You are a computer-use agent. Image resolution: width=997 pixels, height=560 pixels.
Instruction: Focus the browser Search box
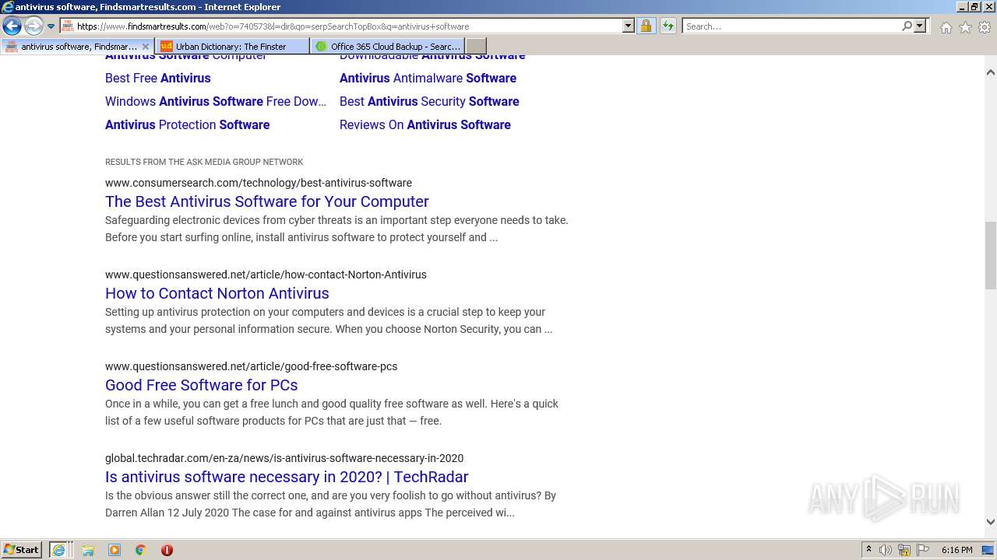click(791, 26)
